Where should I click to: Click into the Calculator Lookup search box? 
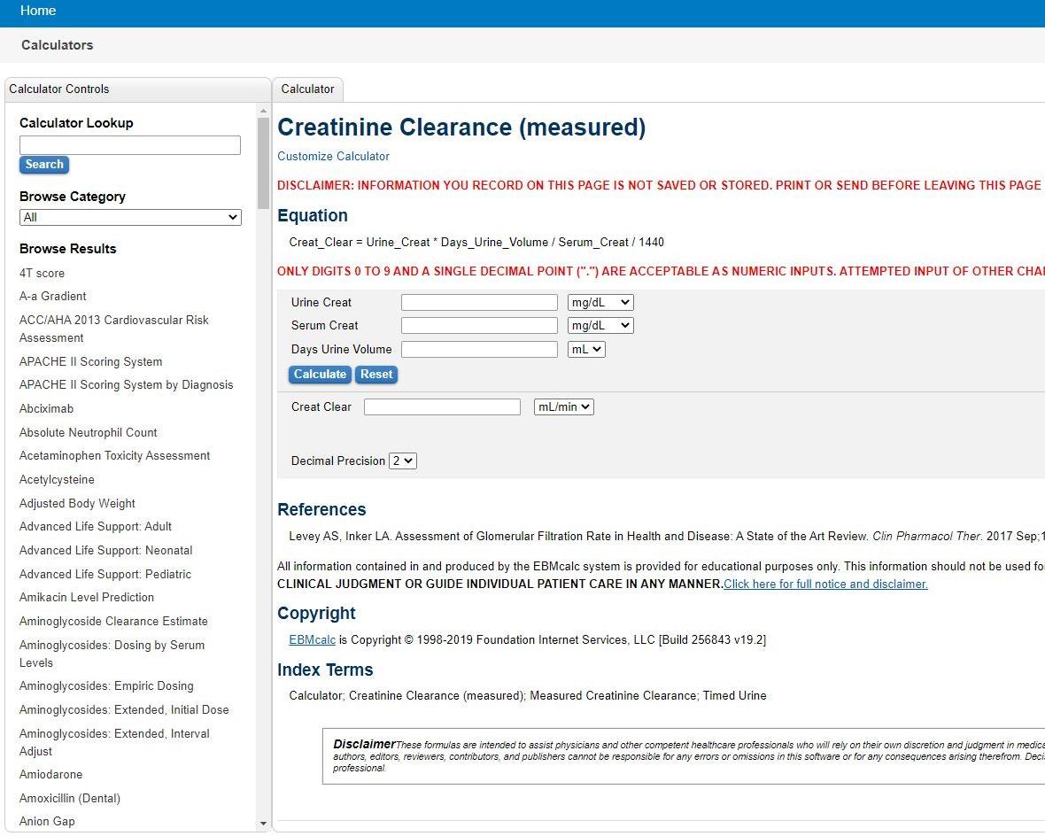(130, 145)
